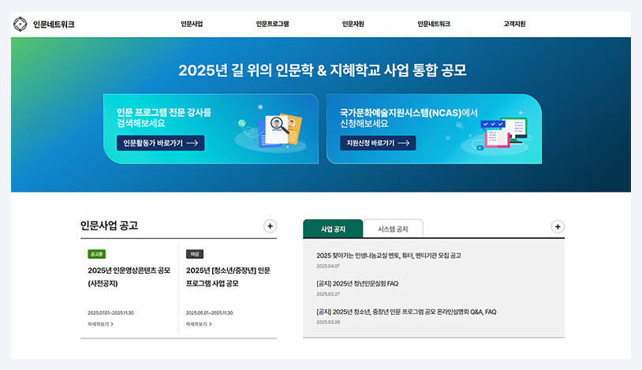This screenshot has height=370, width=642.
Task: Open the 인문프로그램 navigation menu
Action: point(272,24)
